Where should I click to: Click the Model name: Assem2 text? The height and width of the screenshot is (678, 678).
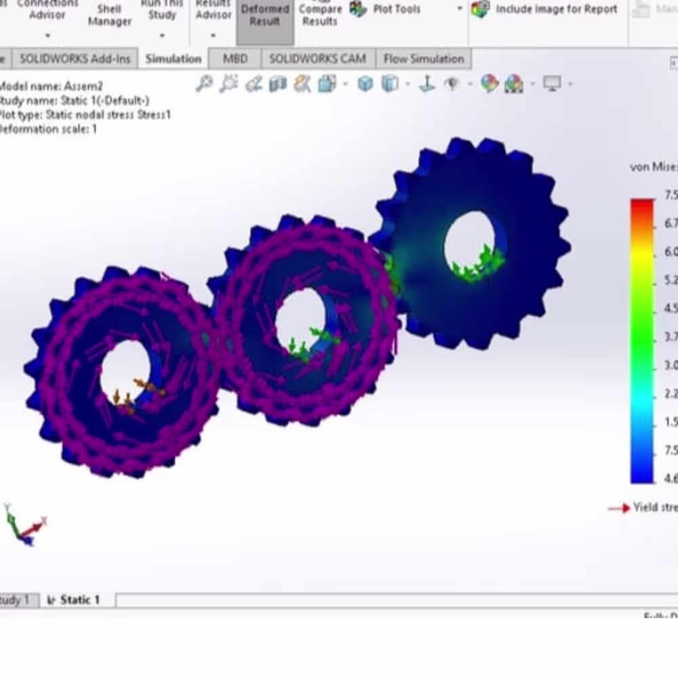coord(51,86)
